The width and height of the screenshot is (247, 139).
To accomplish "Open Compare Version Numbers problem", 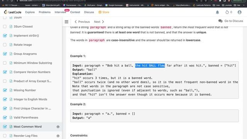I will click(32, 72).
